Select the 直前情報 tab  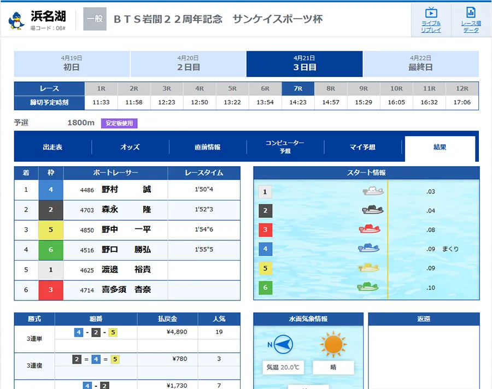click(x=208, y=147)
